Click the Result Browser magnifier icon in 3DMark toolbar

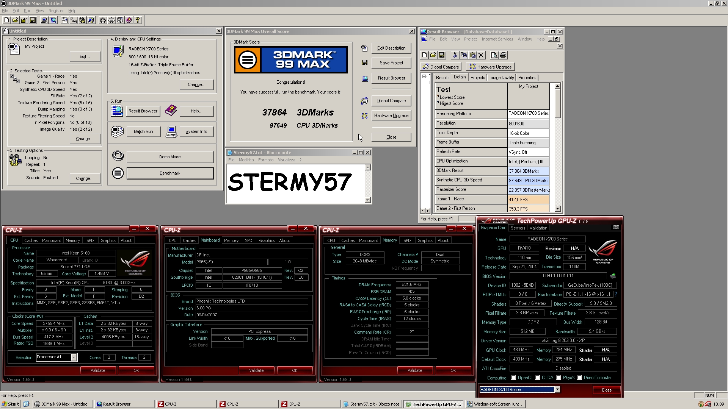pos(53,20)
